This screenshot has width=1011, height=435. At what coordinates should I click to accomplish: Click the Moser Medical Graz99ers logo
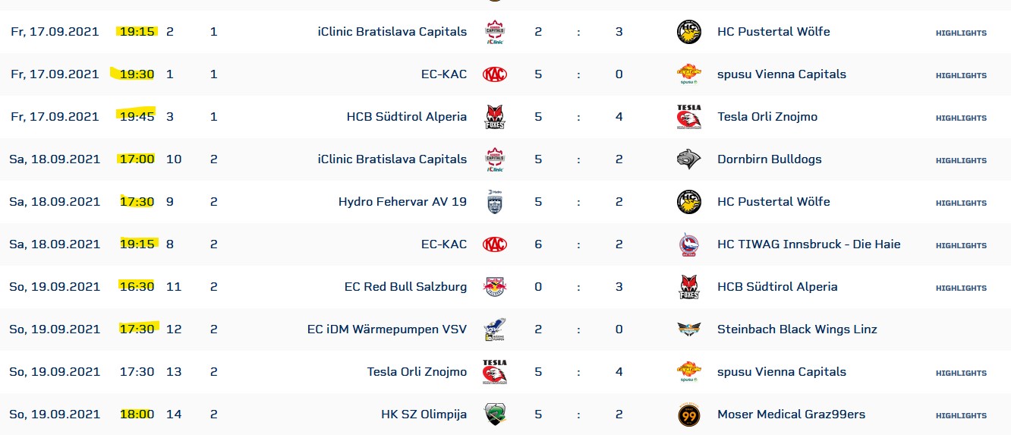688,415
